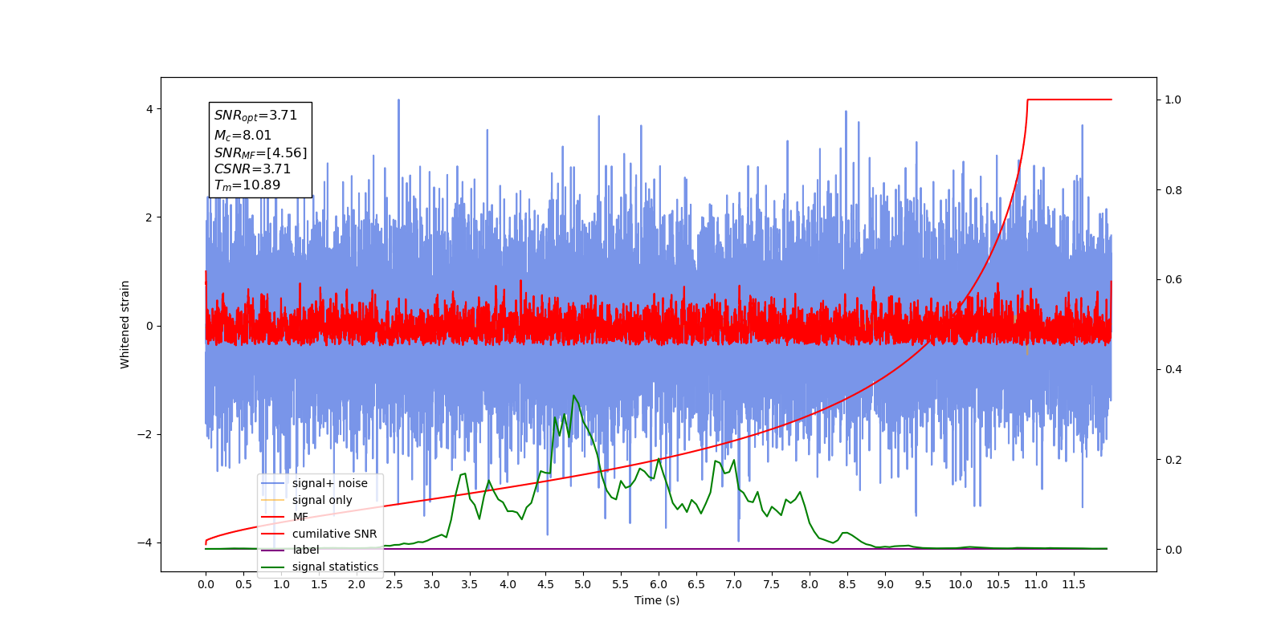This screenshot has height=642, width=1285.
Task: Click the 'Time (s)' x-axis label
Action: point(657,600)
